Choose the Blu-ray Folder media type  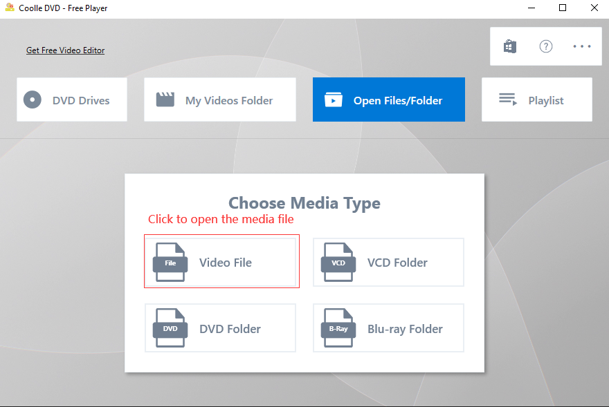tap(405, 329)
